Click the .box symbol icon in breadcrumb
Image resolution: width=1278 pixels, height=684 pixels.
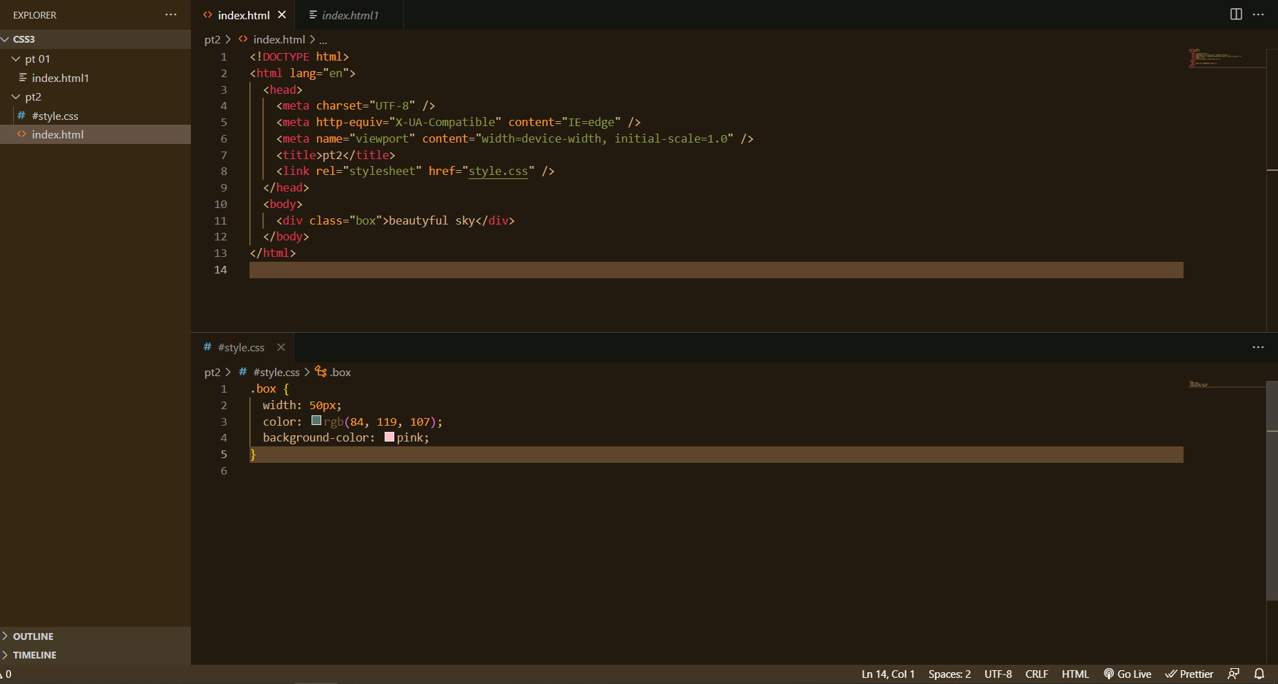321,372
